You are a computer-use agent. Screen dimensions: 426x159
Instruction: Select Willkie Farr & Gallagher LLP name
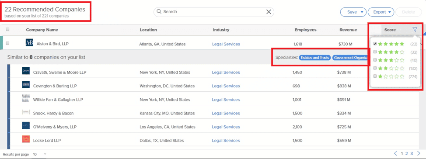coord(58,100)
